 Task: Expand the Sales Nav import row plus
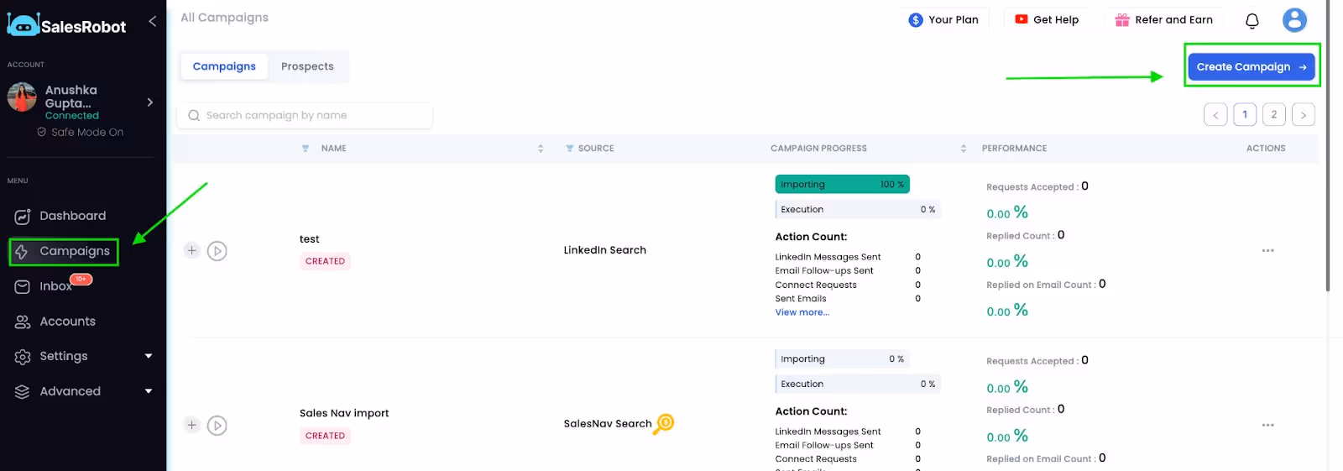coord(191,425)
